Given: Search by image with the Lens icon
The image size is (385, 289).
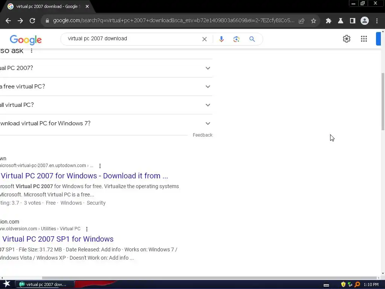Looking at the screenshot, I should point(236,39).
